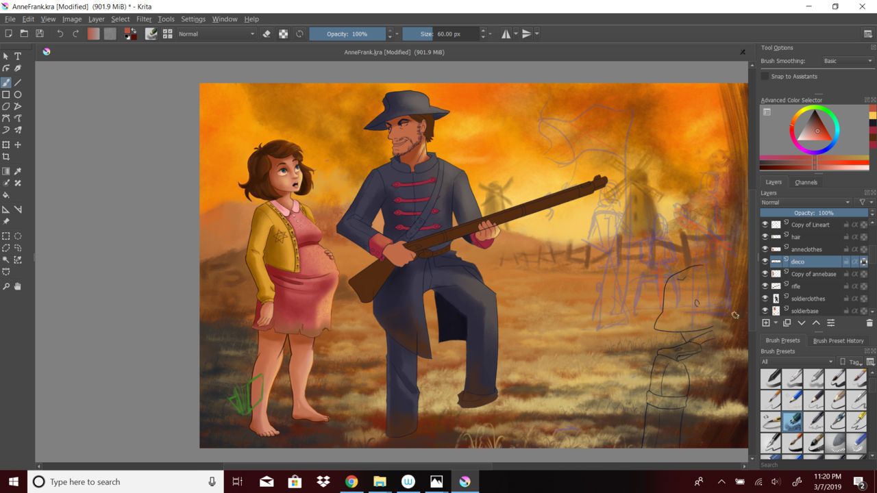This screenshot has width=877, height=493.
Task: Select the Freehand Brush tool
Action: point(6,82)
